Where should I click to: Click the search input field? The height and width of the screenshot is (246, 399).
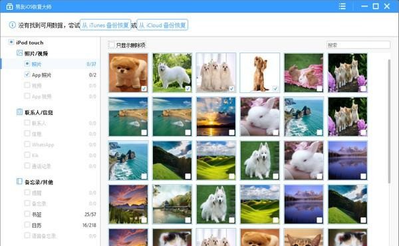pos(358,45)
